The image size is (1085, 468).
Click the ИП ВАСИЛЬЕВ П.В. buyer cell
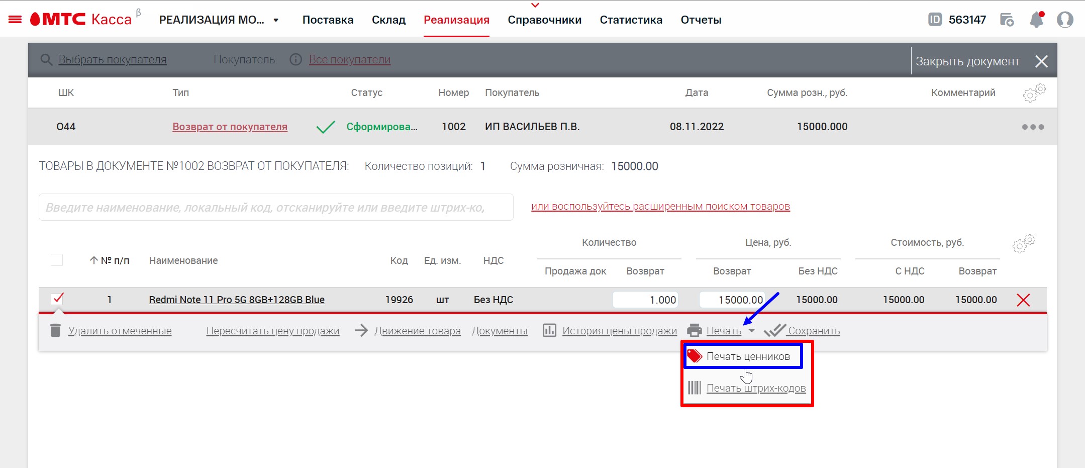[x=532, y=127]
